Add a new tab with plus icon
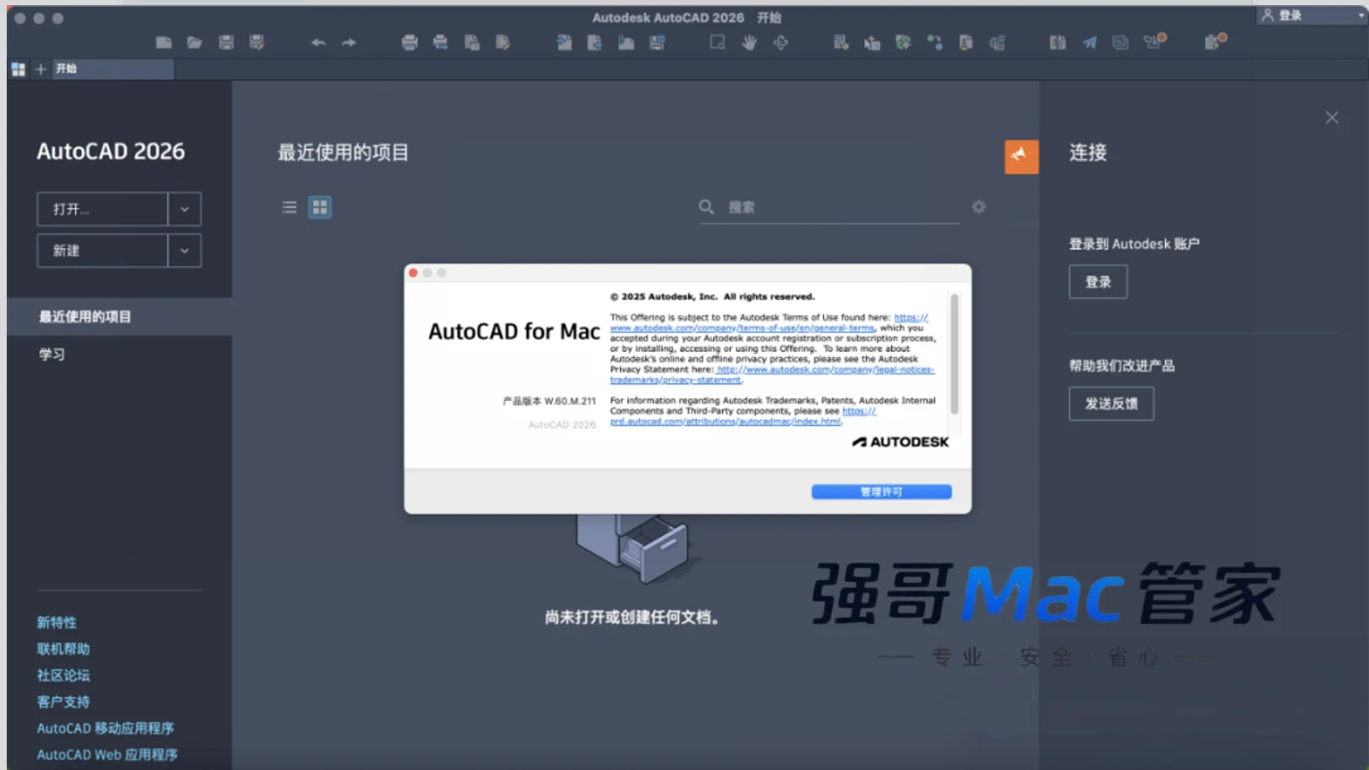 (40, 69)
